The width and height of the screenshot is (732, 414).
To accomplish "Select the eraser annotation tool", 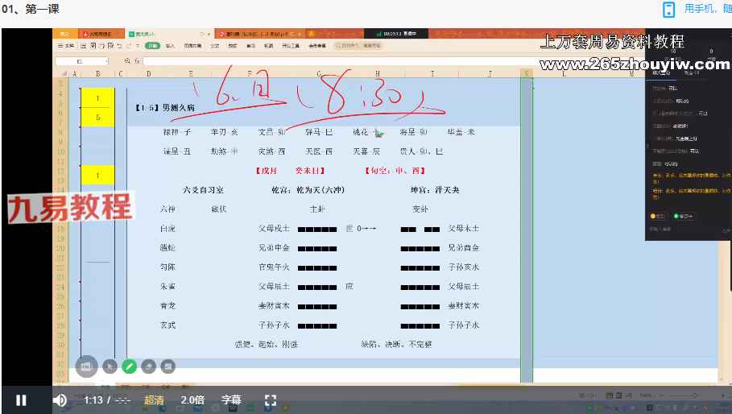I will point(148,366).
